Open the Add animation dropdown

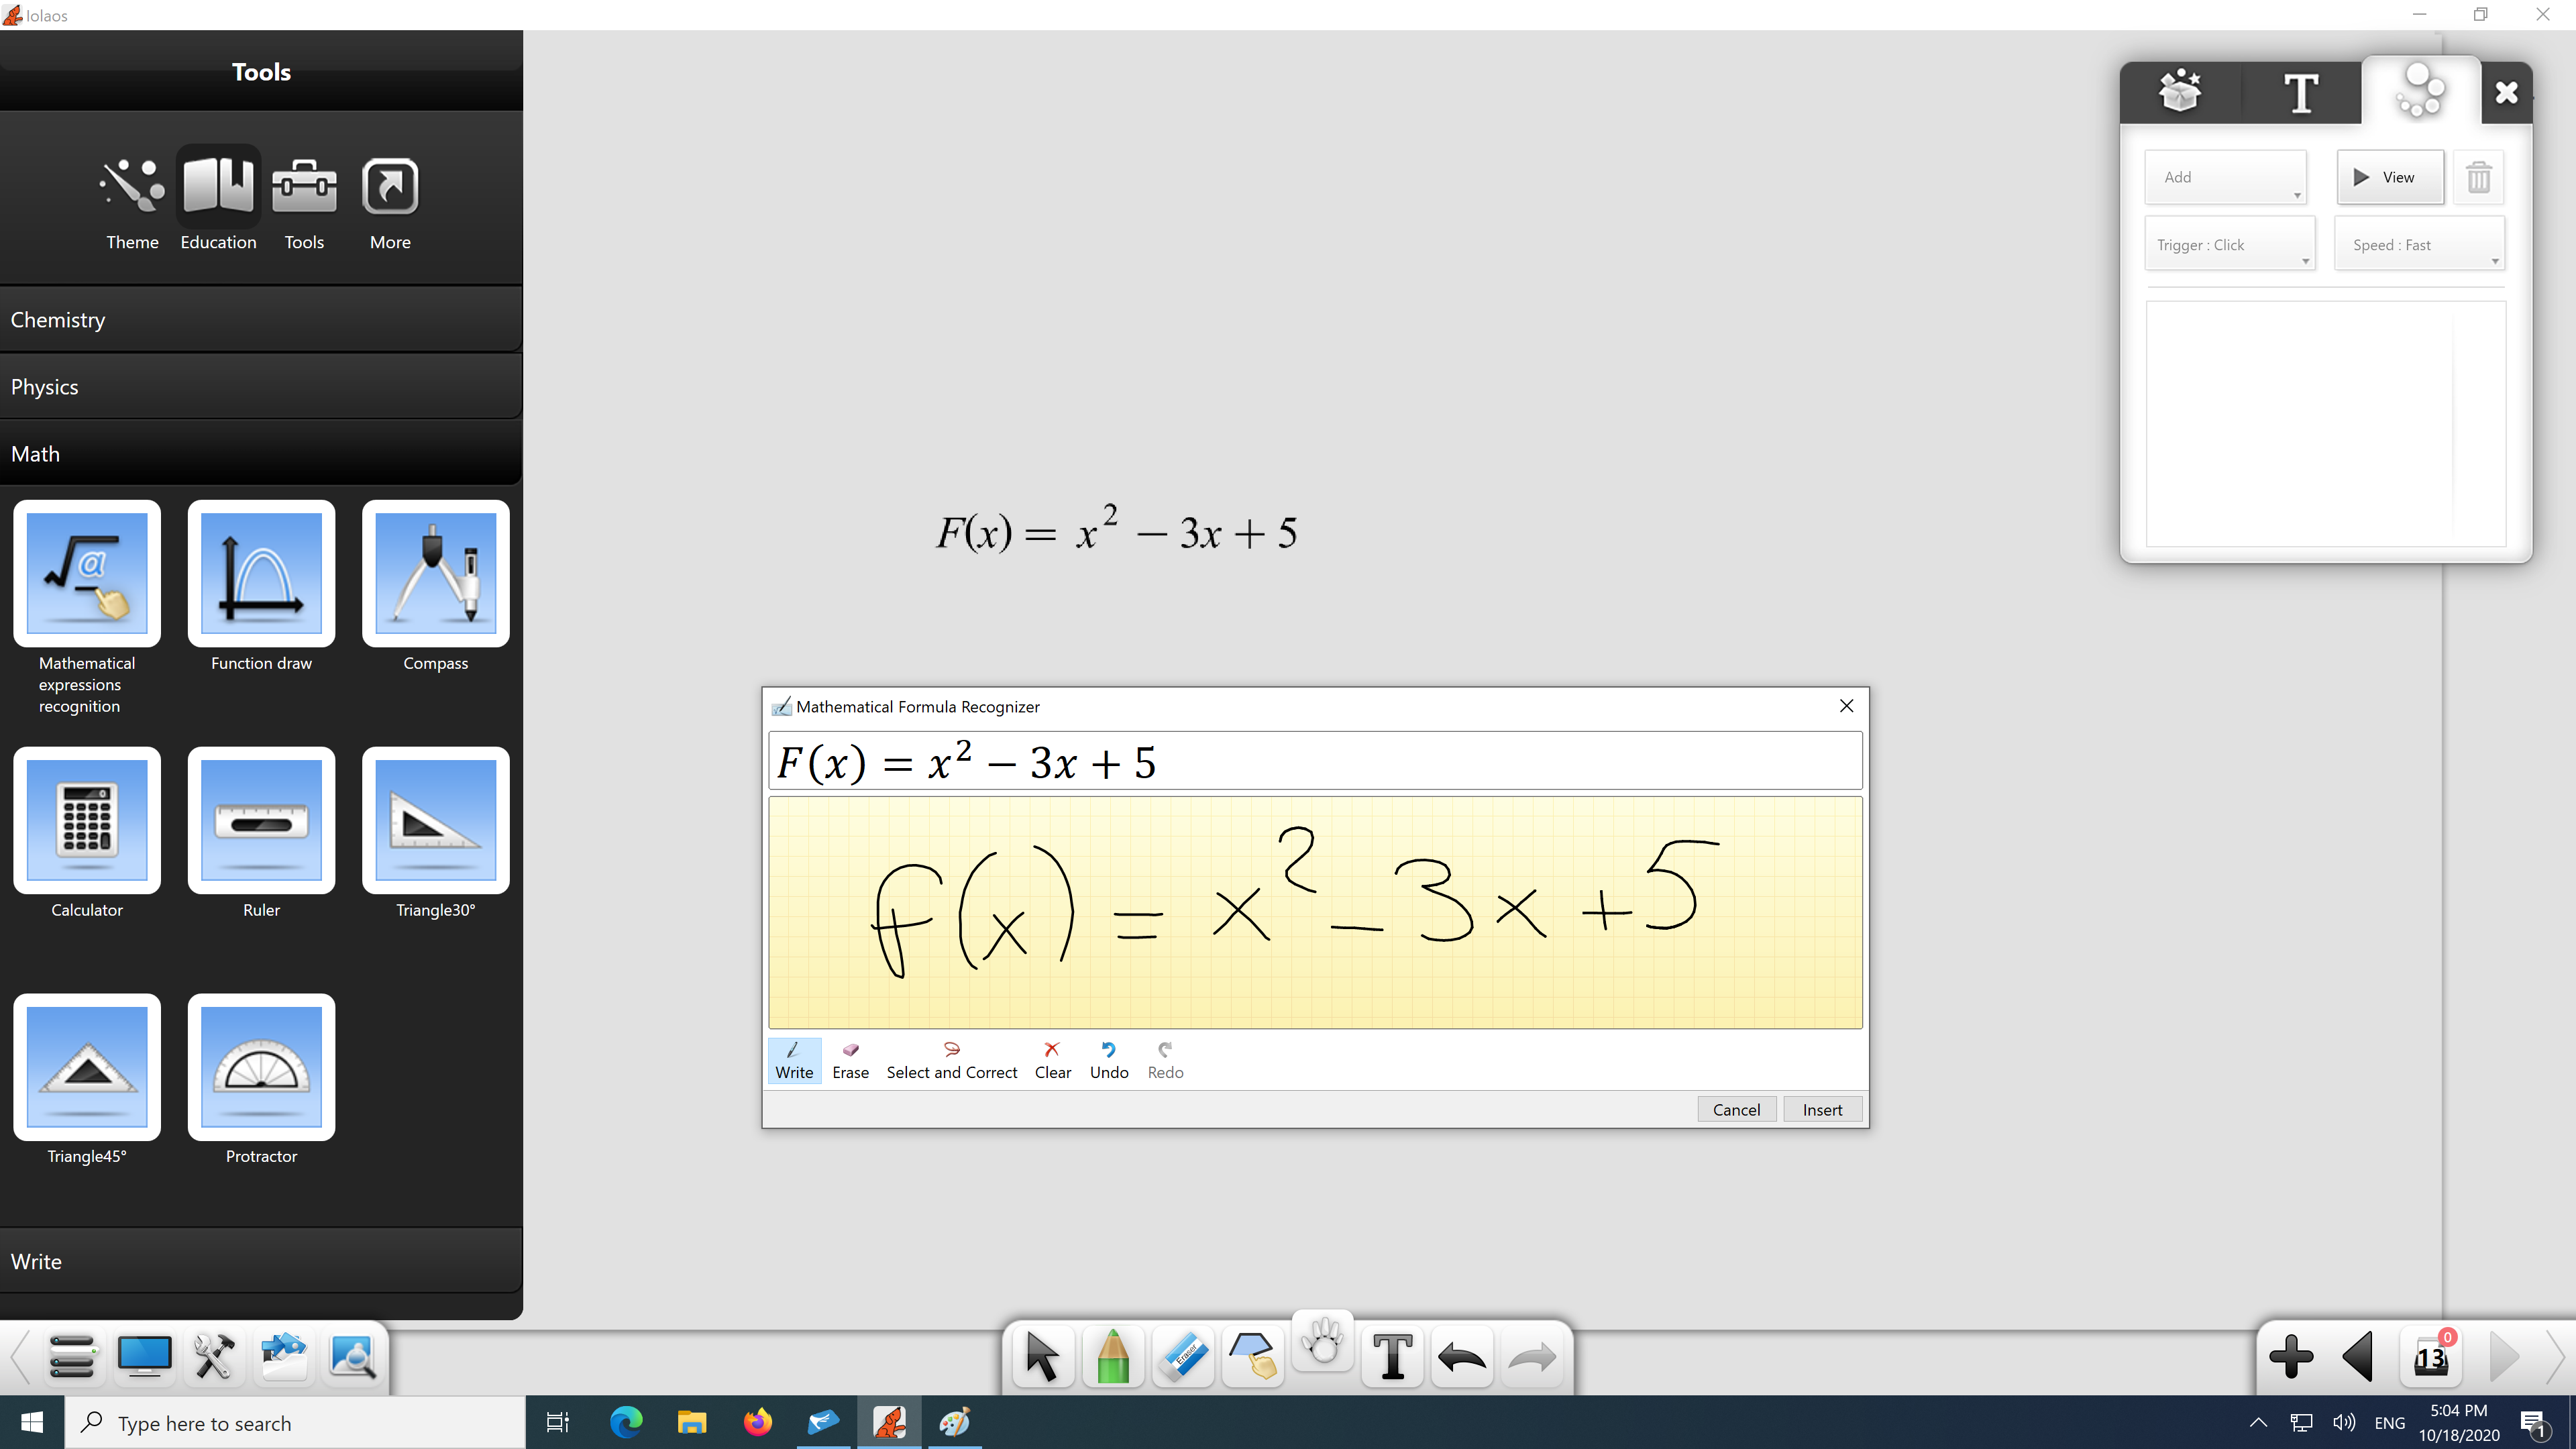[x=2225, y=178]
